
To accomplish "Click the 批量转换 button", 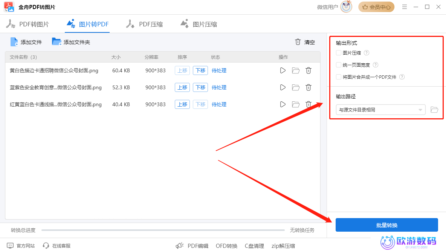I will click(x=387, y=225).
